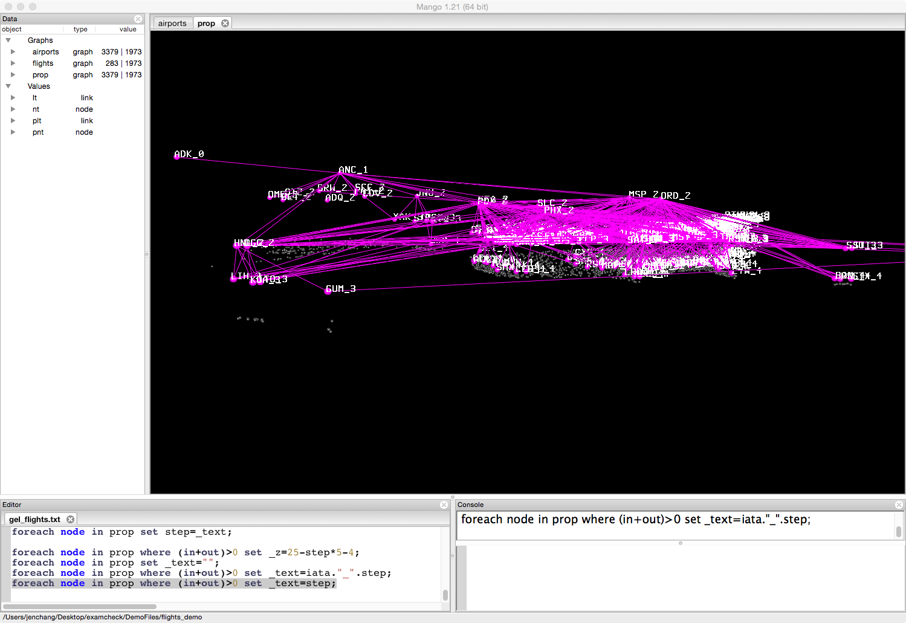The width and height of the screenshot is (906, 623).
Task: Expand the flights graph entry
Action: tap(13, 63)
